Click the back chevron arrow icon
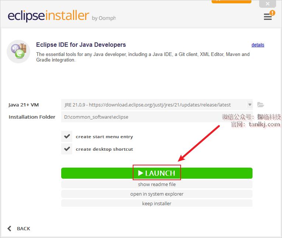The width and height of the screenshot is (282, 238). (x=9, y=228)
